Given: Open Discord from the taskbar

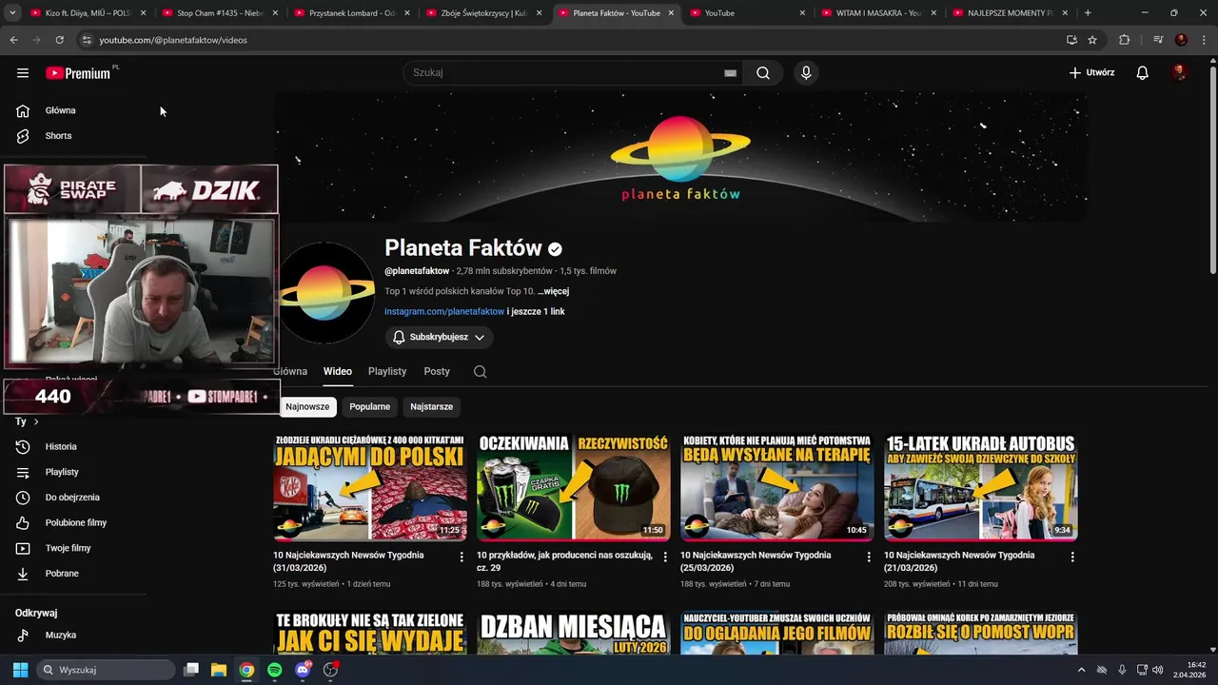Looking at the screenshot, I should pyautogui.click(x=303, y=670).
